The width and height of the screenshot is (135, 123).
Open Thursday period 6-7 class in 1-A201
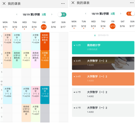pos(36,95)
